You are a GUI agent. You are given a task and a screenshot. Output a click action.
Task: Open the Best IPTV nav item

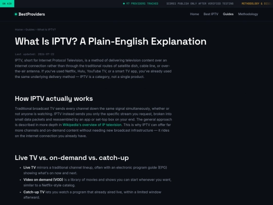pos(211,14)
